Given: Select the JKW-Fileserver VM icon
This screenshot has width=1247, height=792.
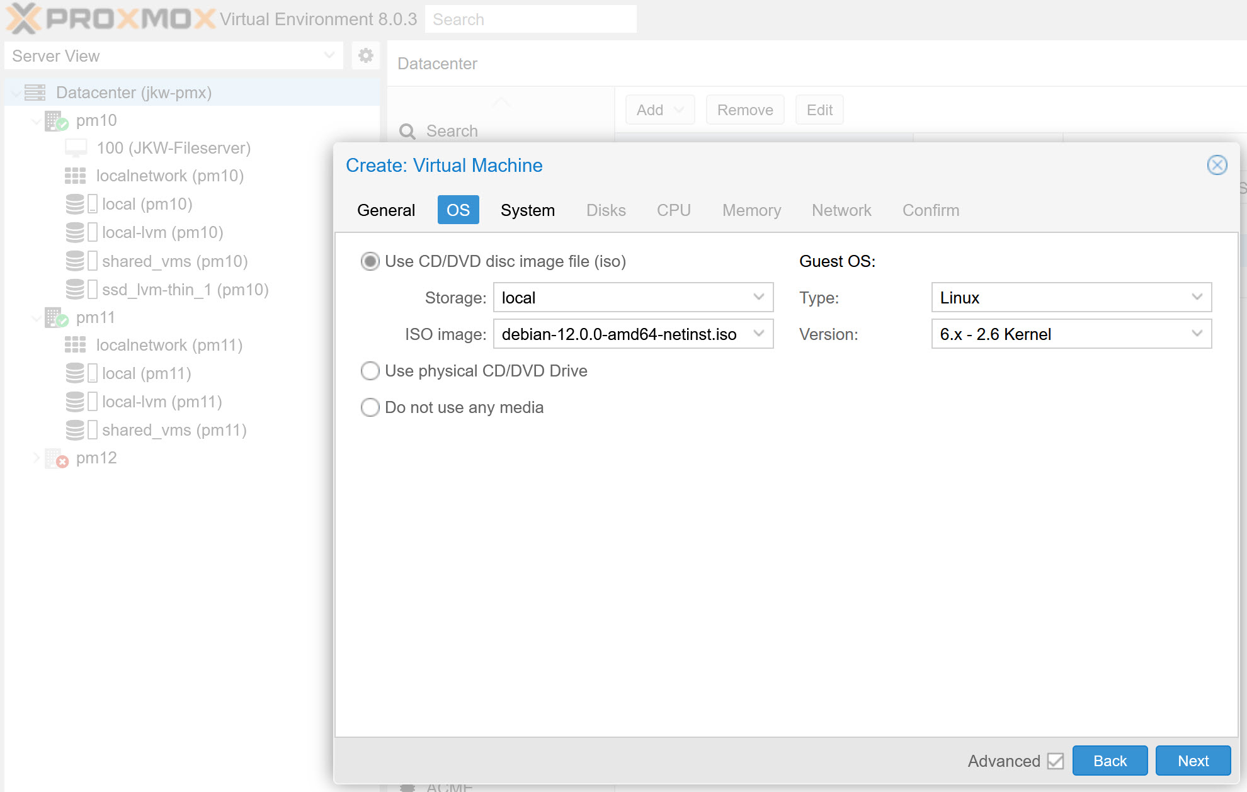Looking at the screenshot, I should pyautogui.click(x=76, y=148).
